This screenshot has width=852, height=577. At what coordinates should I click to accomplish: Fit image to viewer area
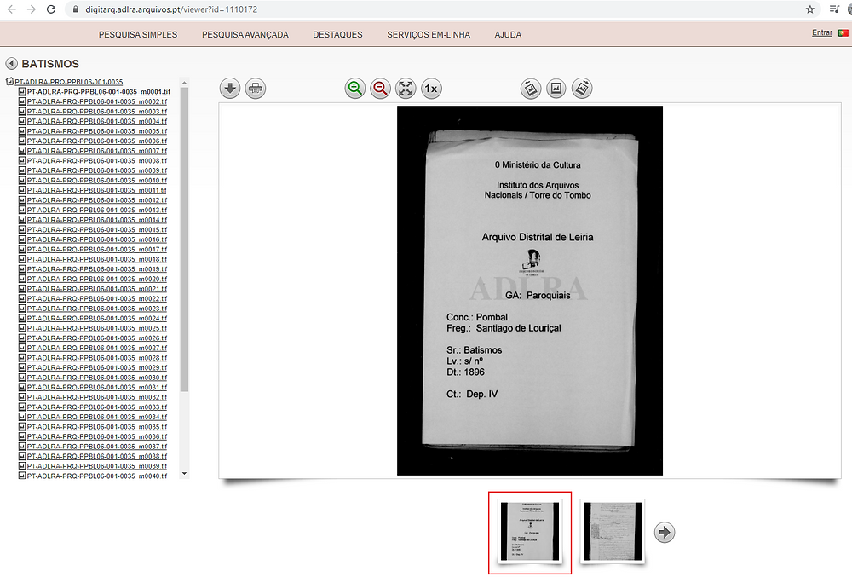pos(406,89)
